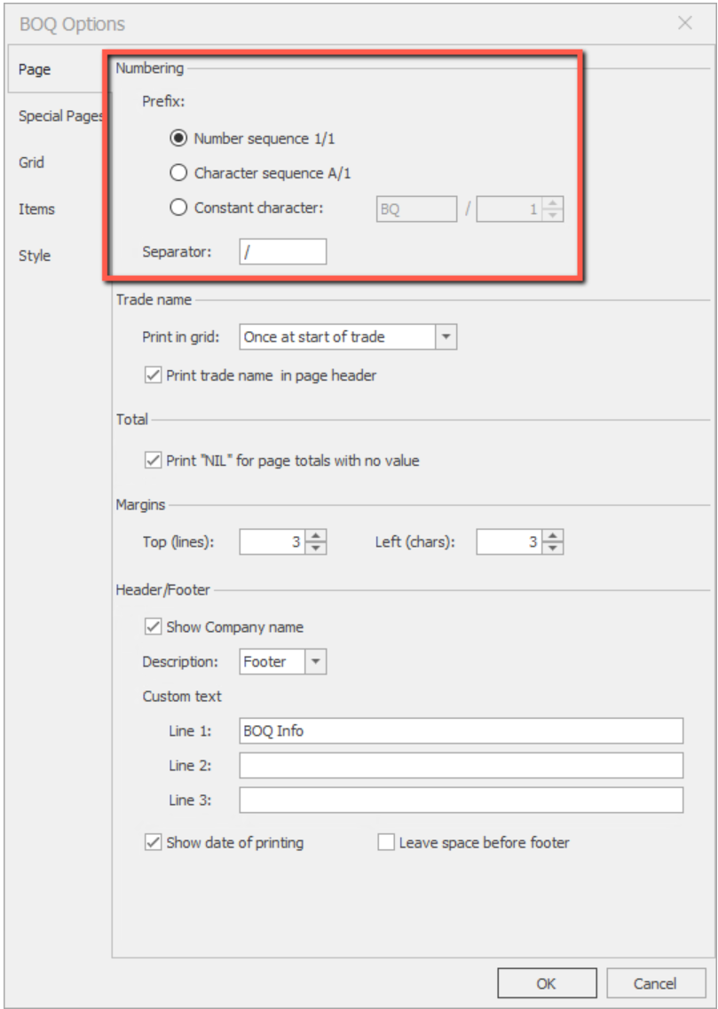
Task: Click the Line 1 custom text field
Action: [x=461, y=730]
